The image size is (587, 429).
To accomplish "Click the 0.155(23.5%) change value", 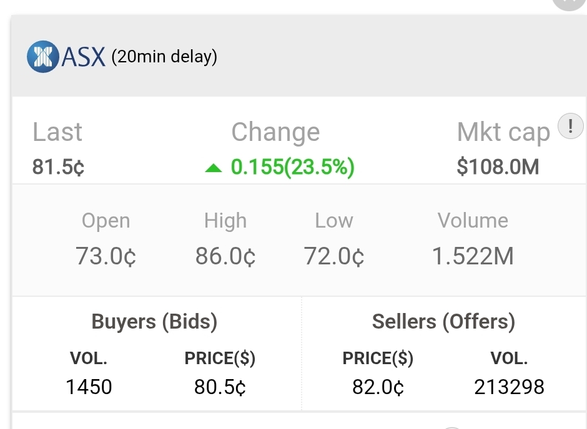I will pyautogui.click(x=292, y=167).
